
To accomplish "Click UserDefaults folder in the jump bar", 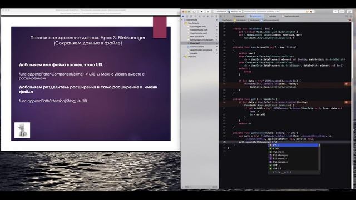I will point(240,20).
